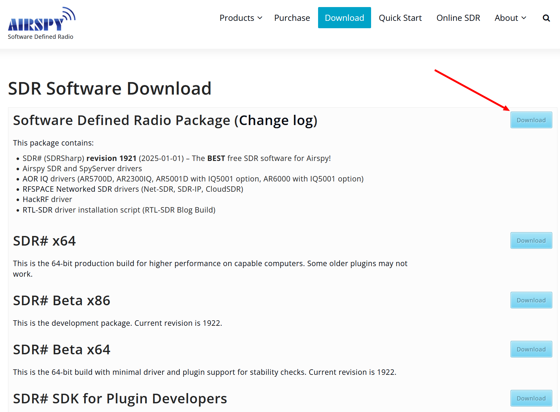Click the 'SDR# Beta x86' heading

point(62,300)
